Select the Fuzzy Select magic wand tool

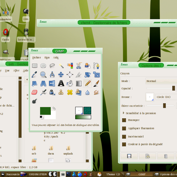pos(61,65)
